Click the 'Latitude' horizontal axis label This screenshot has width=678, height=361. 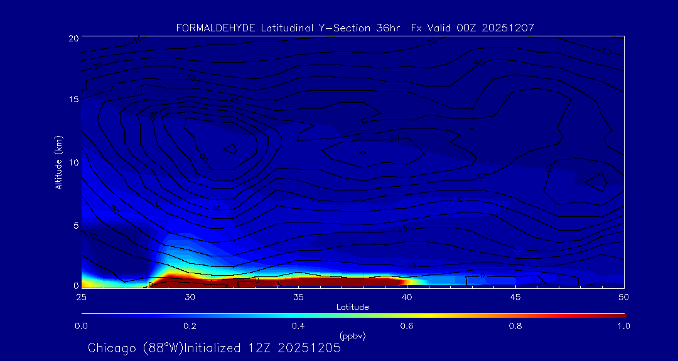352,306
